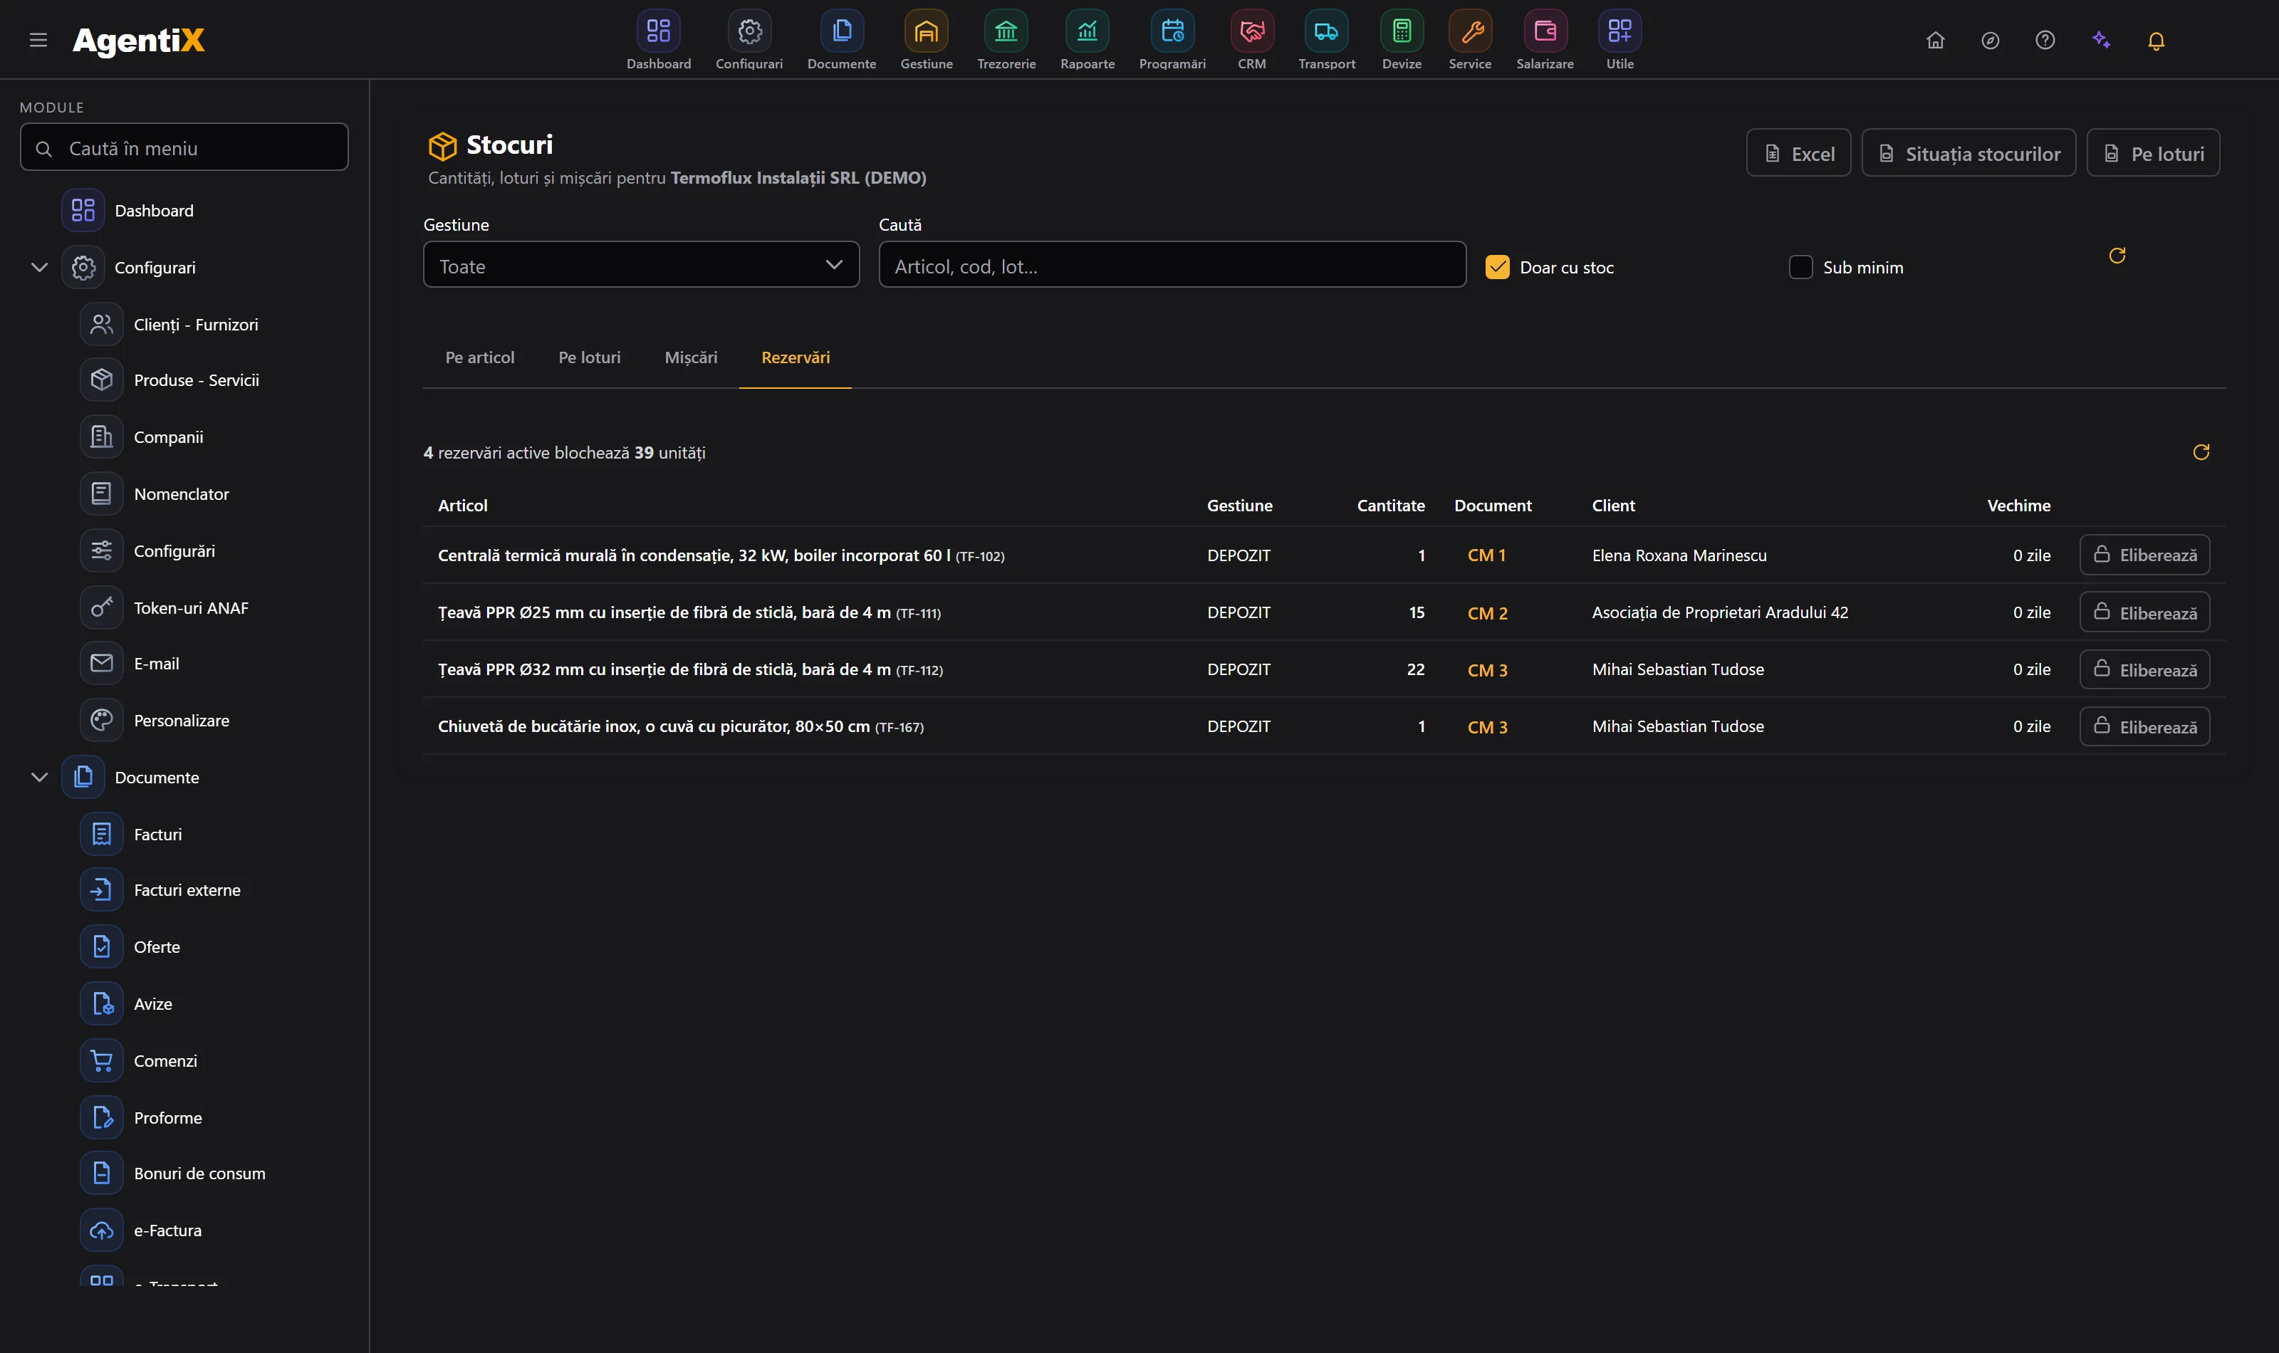Open Clienți - Furnizori in the sidebar

[195, 325]
